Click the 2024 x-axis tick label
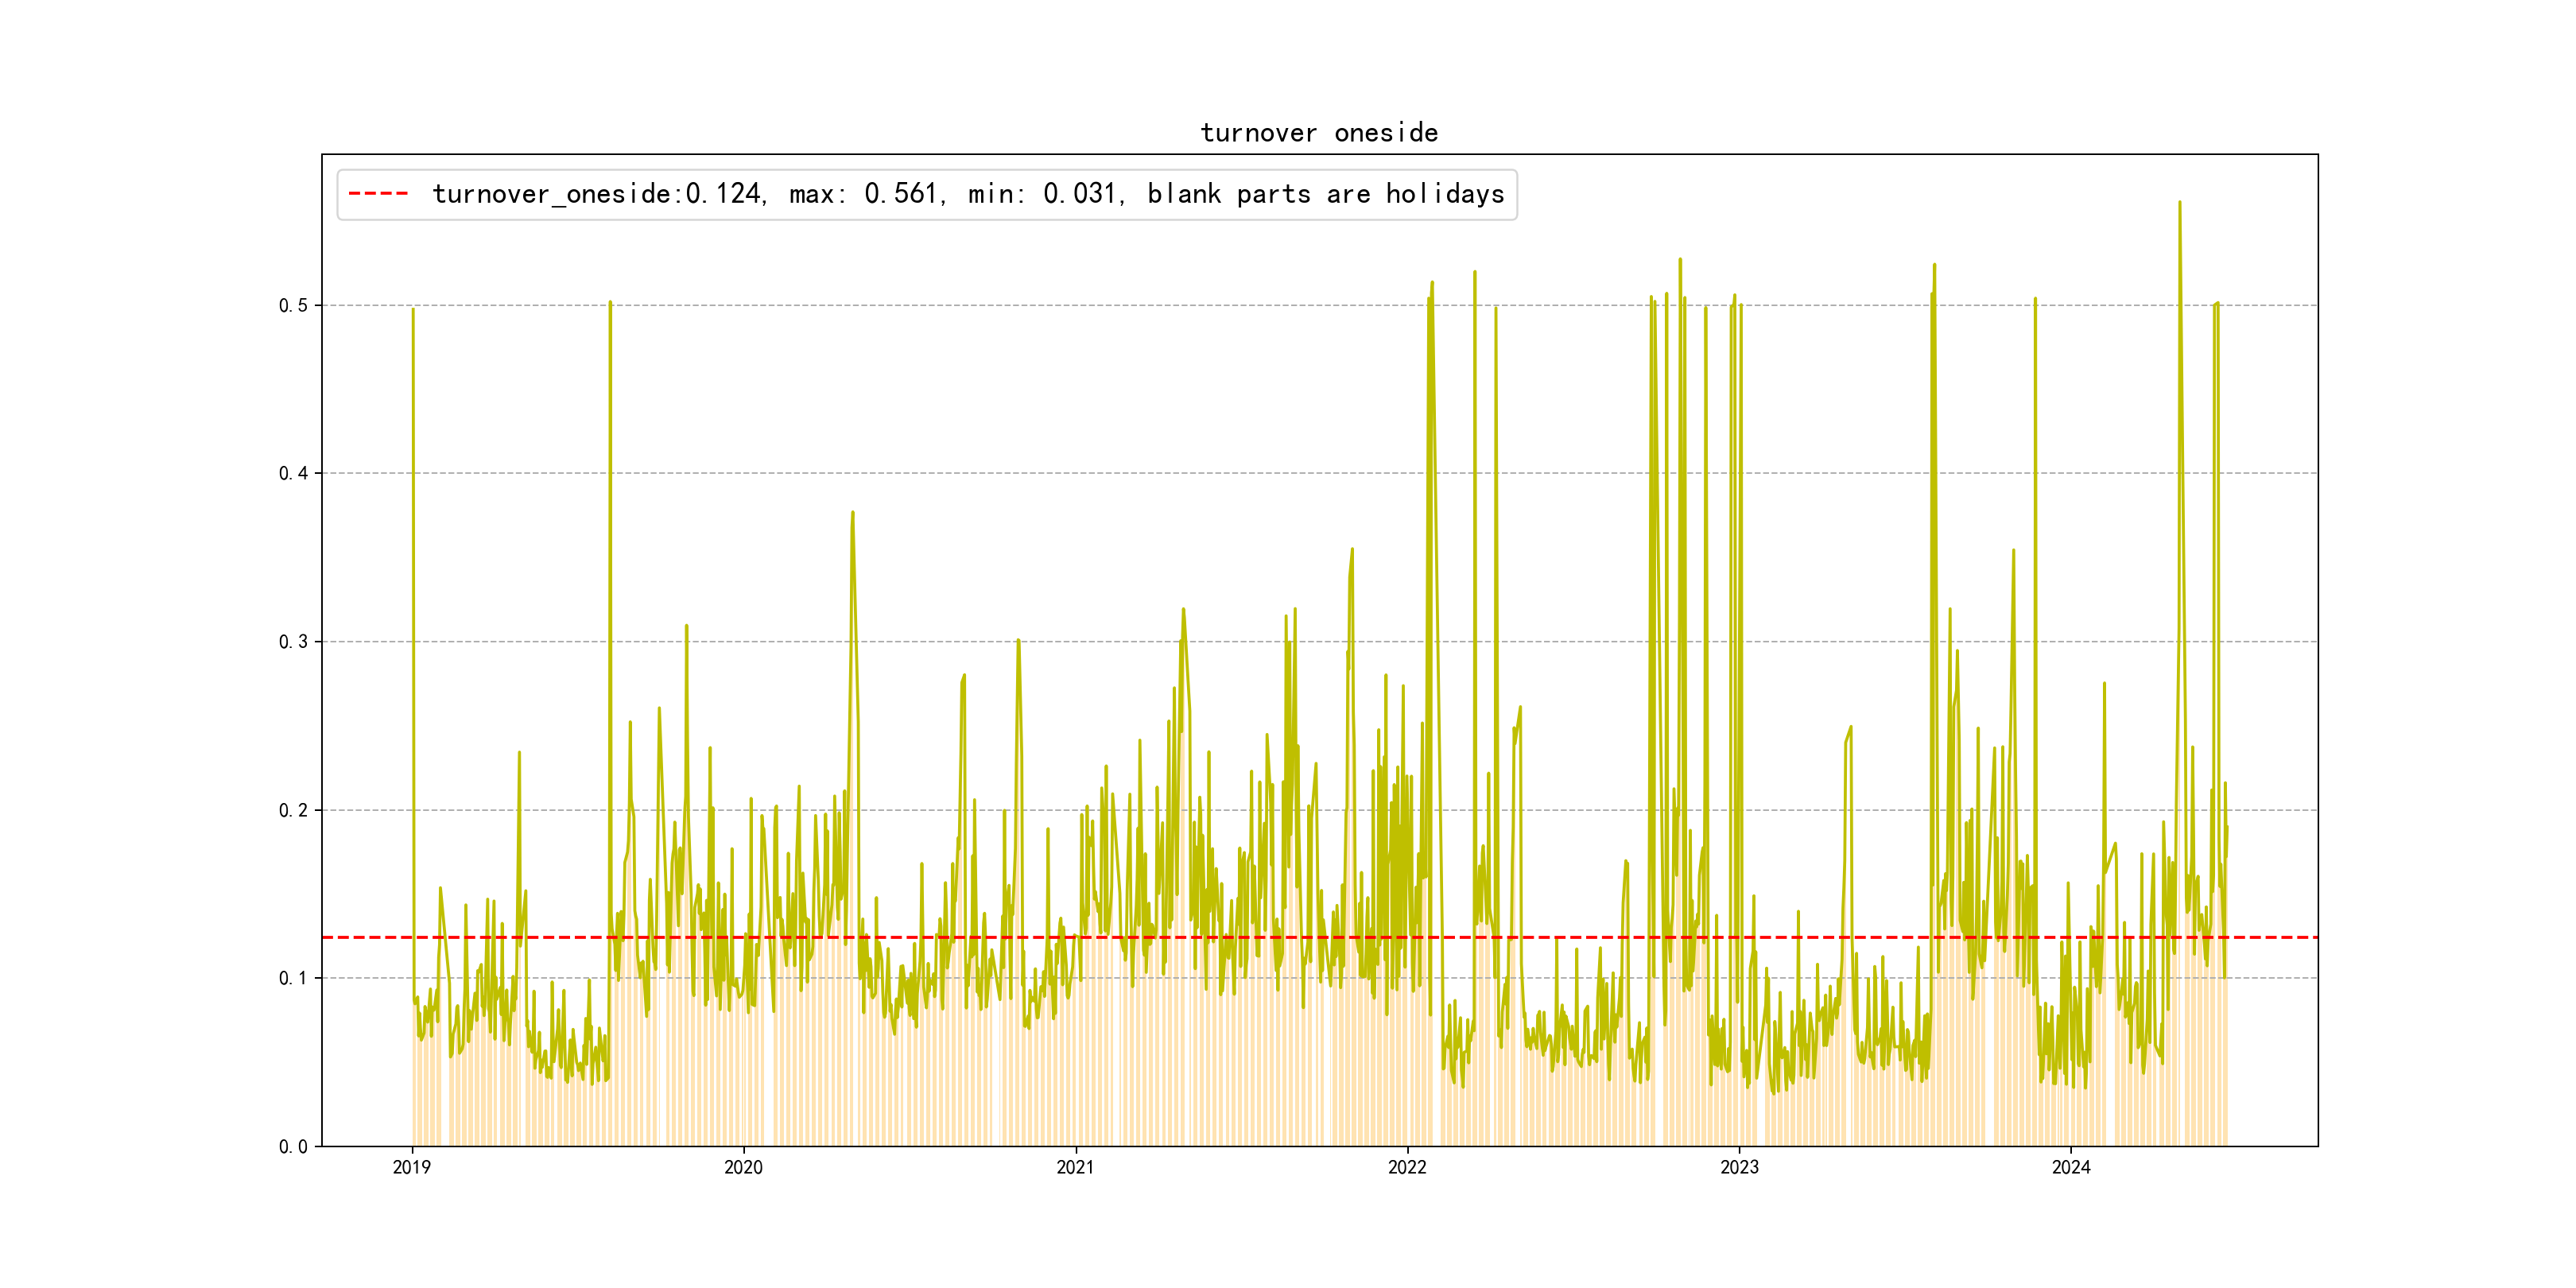2576x1288 pixels. pos(2071,1167)
